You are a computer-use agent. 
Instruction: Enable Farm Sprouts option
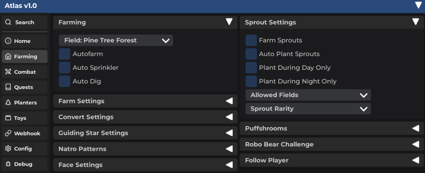[251, 40]
